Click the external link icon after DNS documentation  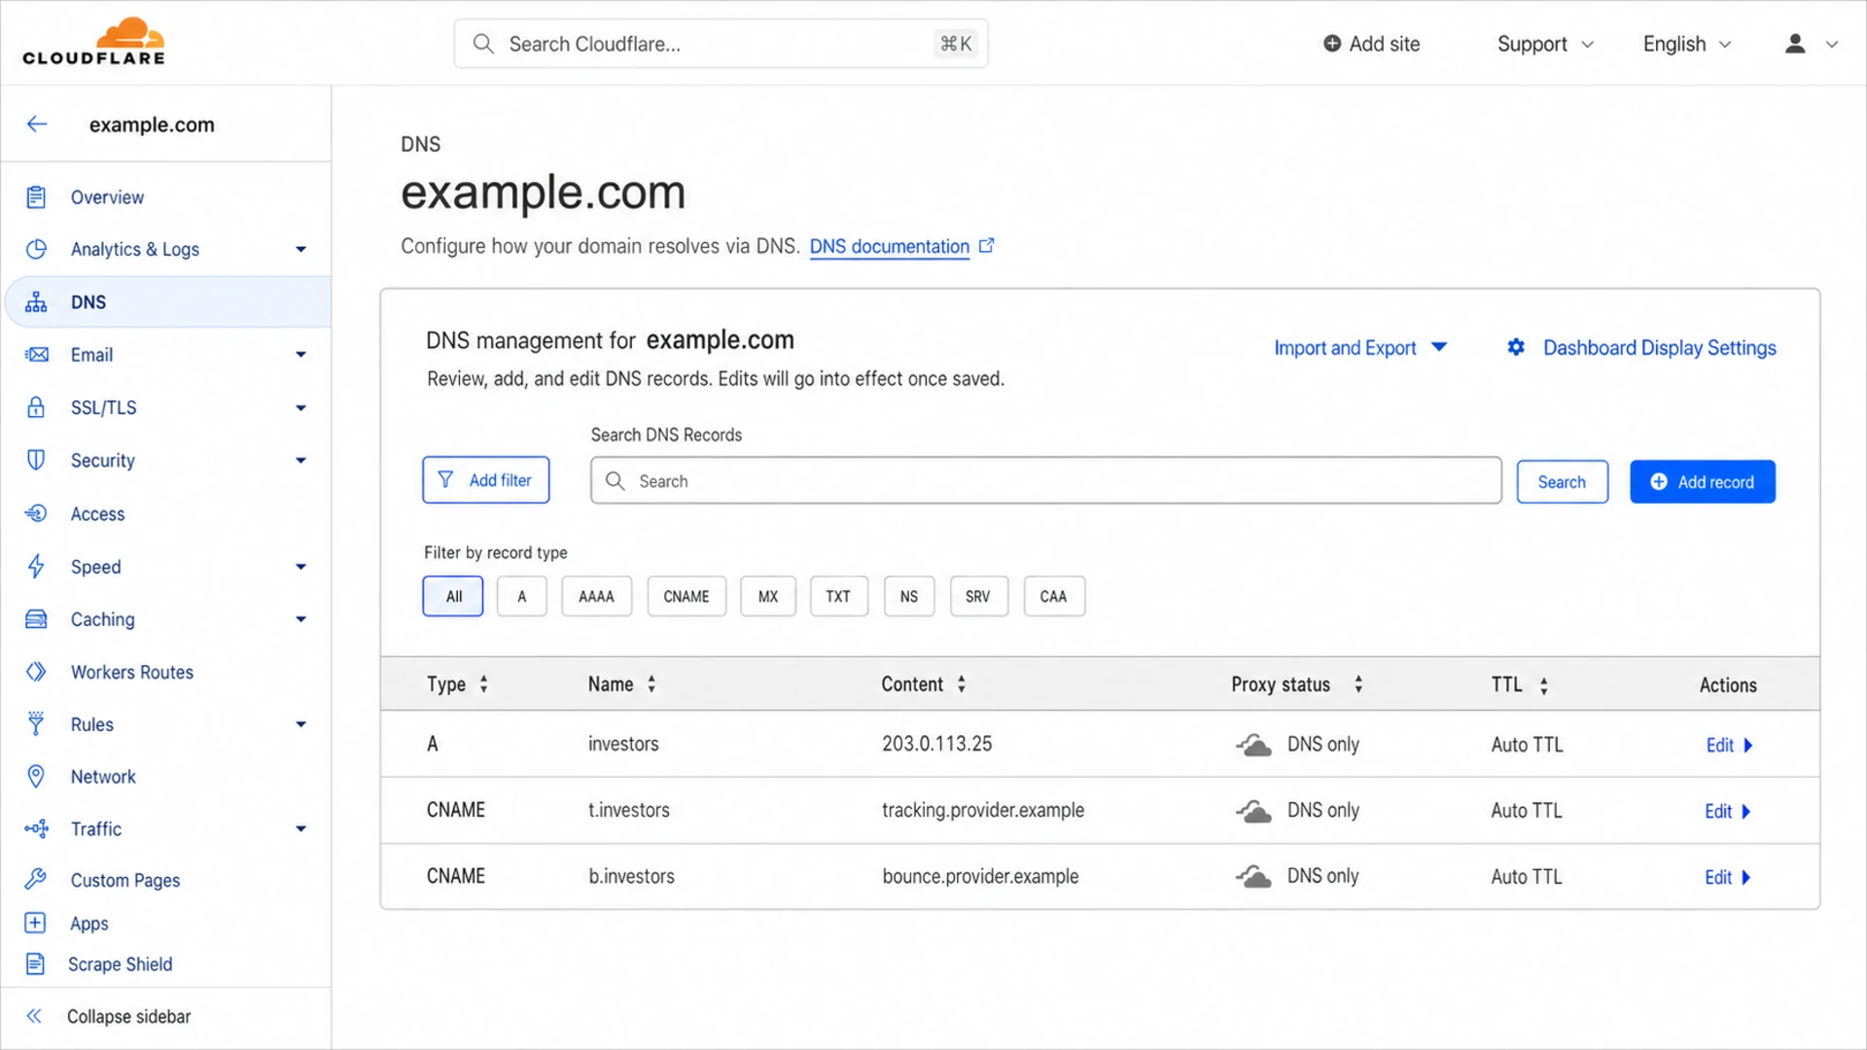click(987, 246)
